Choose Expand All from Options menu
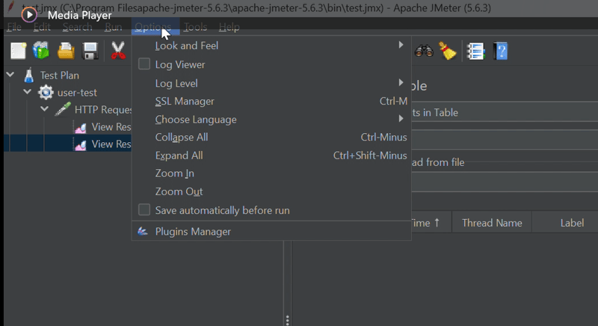The width and height of the screenshot is (598, 326). pos(271,156)
